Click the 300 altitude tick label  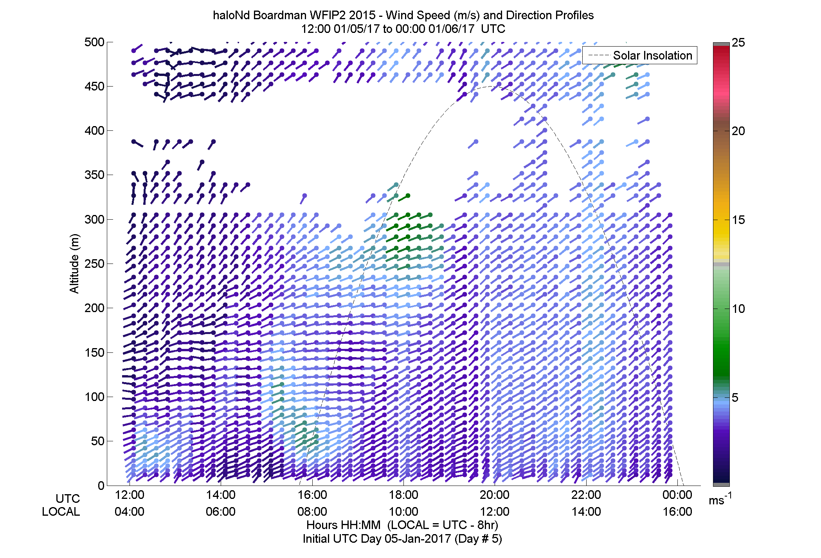point(94,219)
